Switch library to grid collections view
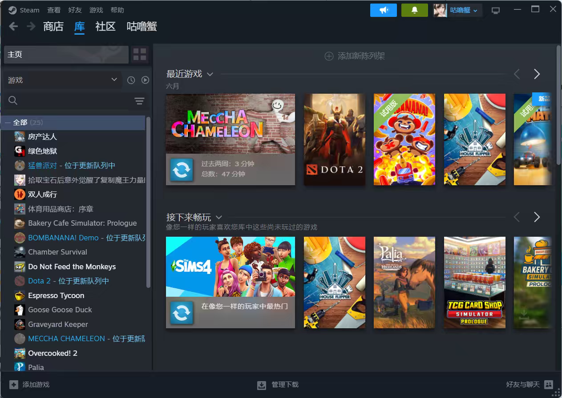The width and height of the screenshot is (562, 398). click(x=140, y=55)
